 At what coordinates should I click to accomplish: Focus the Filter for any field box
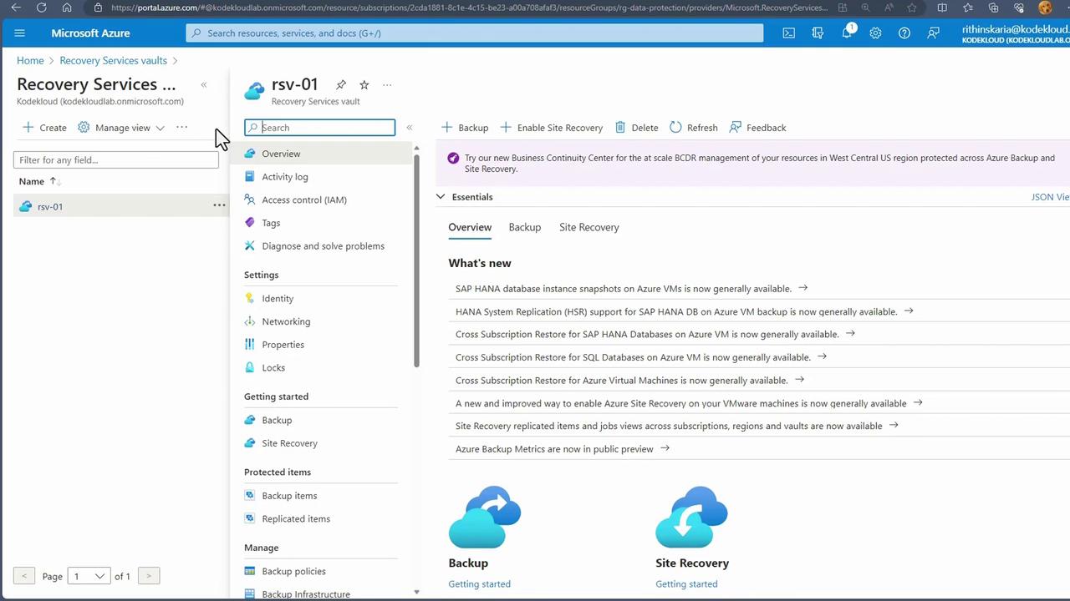116,160
